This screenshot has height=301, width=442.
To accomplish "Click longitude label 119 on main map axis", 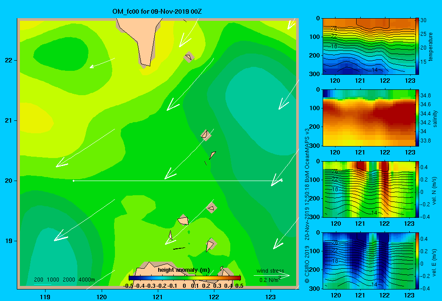I will pyautogui.click(x=46, y=297).
